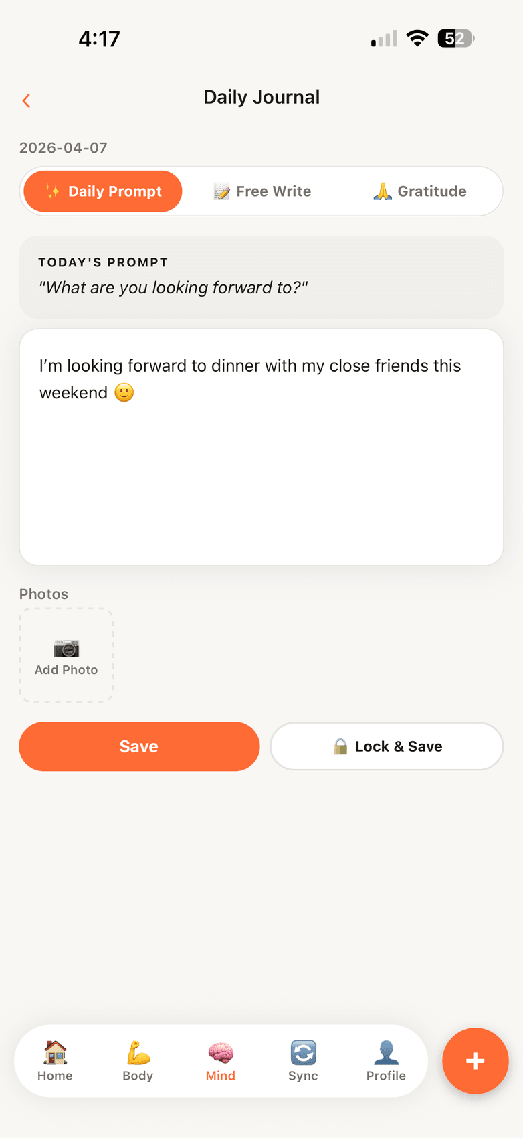Select the Mind brain icon
Viewport: 523px width, 1138px height.
click(x=221, y=1052)
